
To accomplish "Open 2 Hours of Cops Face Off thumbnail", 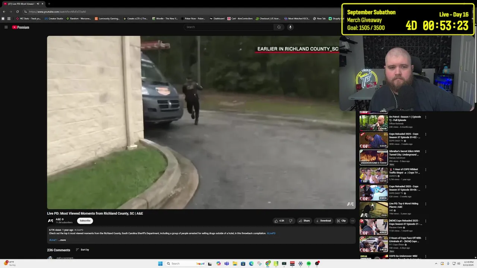I will pyautogui.click(x=373, y=245).
